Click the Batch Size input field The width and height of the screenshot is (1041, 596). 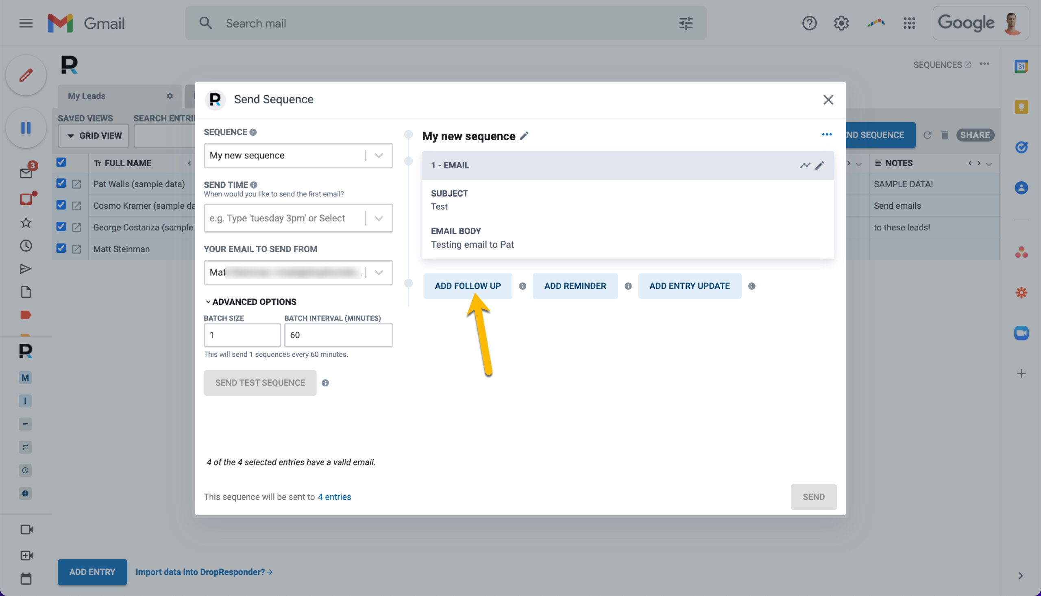242,335
